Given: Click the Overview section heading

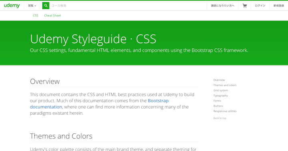Looking at the screenshot, I should (x=45, y=81).
